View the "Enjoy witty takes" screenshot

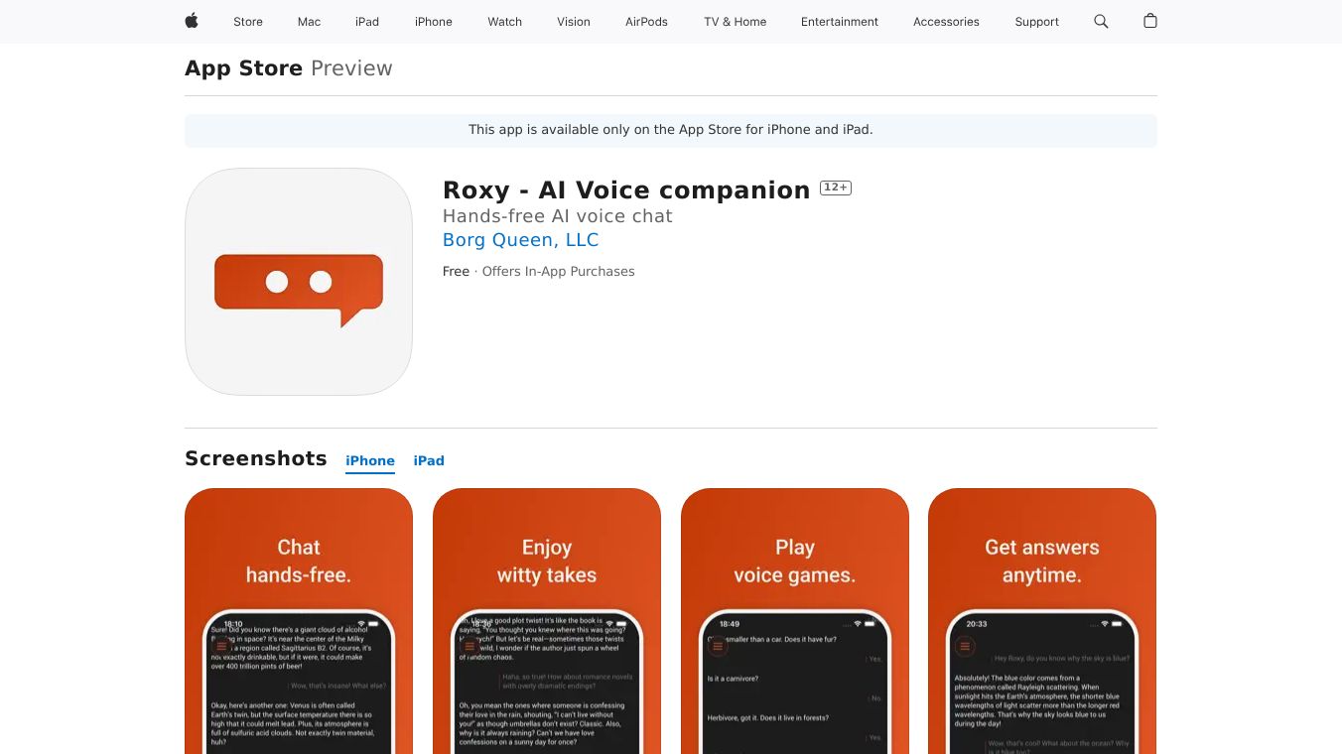tap(547, 621)
